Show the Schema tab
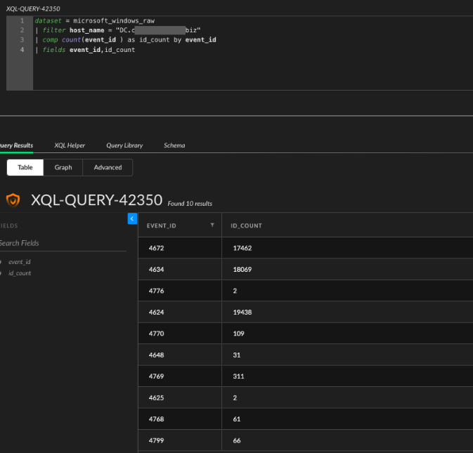The width and height of the screenshot is (473, 453). pos(174,145)
